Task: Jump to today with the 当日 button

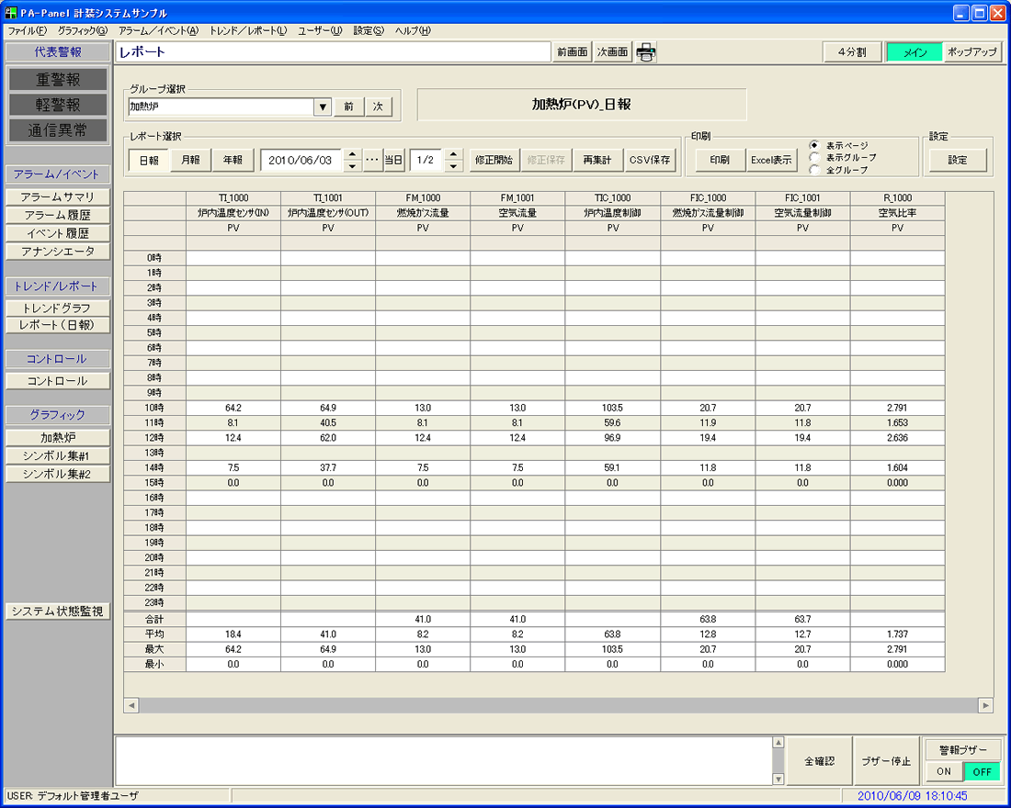Action: [394, 160]
